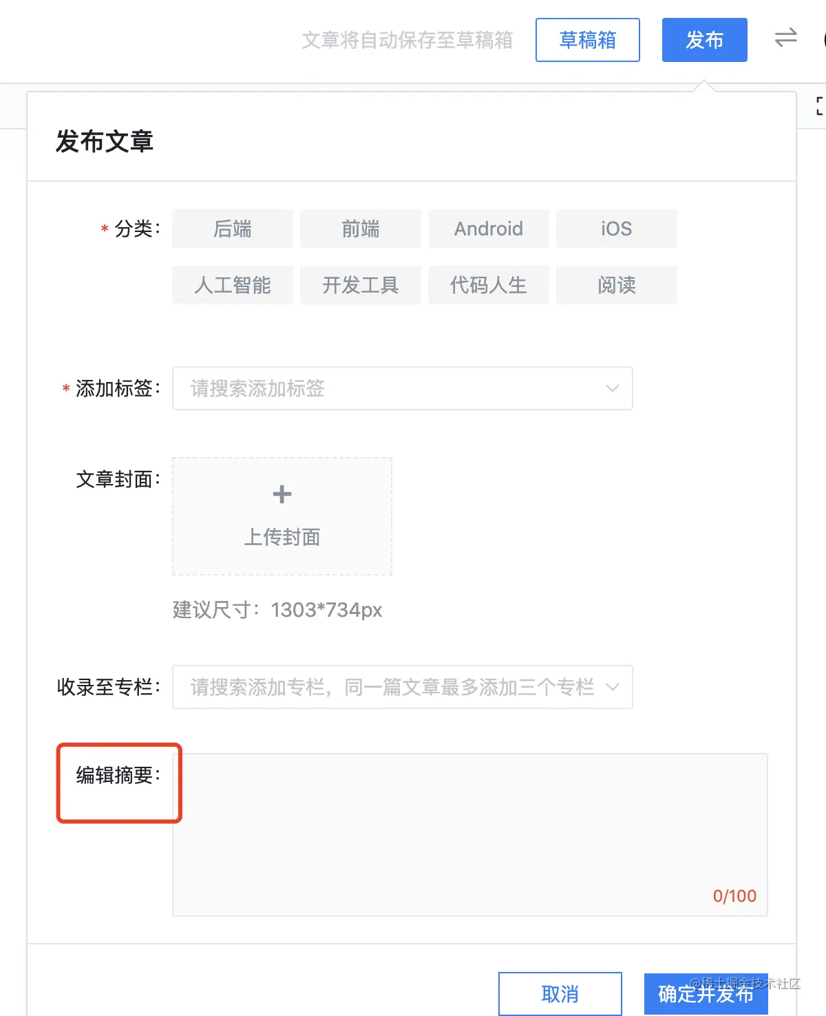The height and width of the screenshot is (1016, 826).
Task: Pick the 开发工具 category
Action: 361,285
